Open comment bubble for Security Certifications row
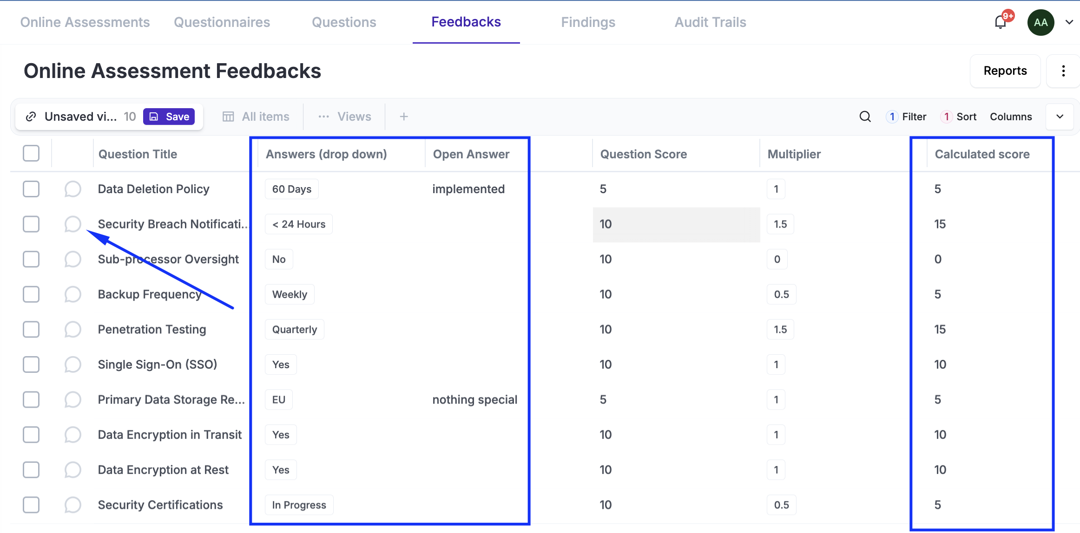The image size is (1080, 533). [72, 505]
